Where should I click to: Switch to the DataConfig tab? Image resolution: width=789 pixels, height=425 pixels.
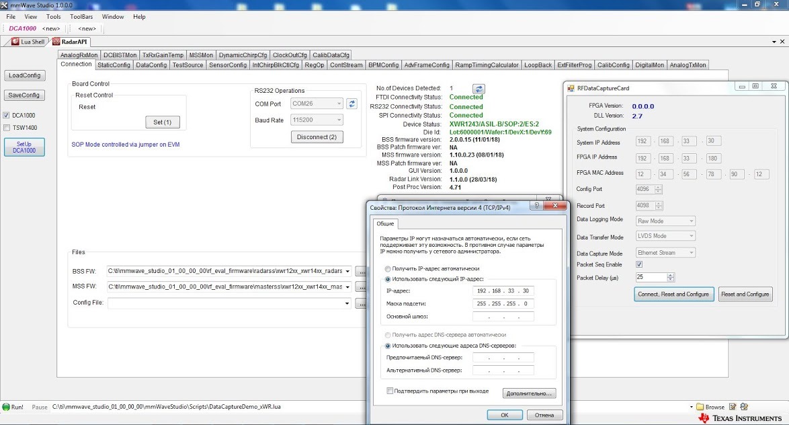coord(151,65)
